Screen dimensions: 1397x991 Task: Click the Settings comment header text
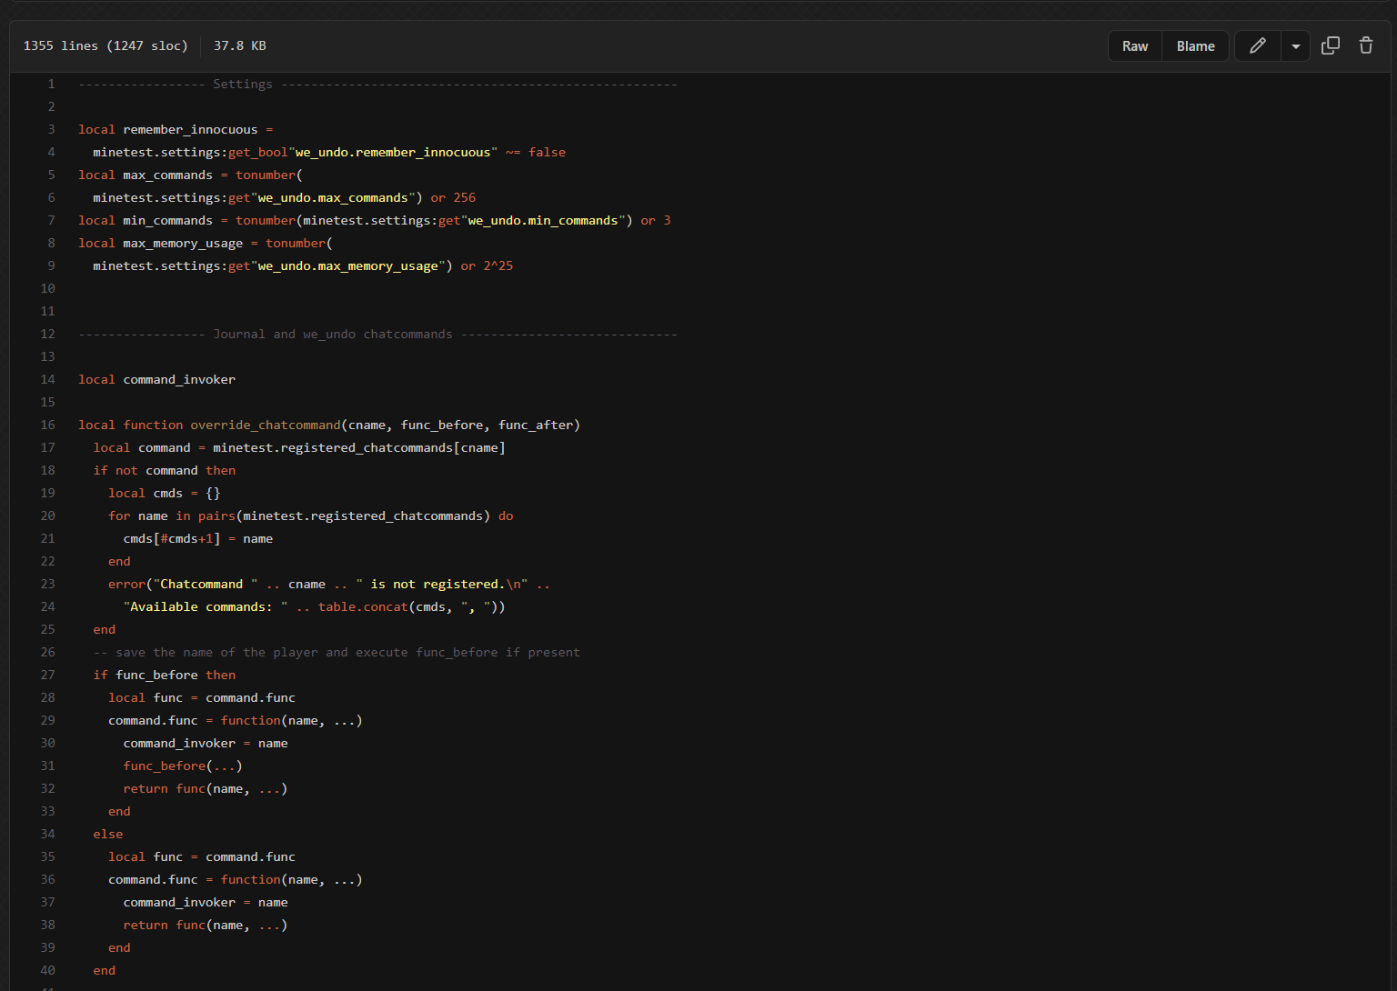coord(243,84)
